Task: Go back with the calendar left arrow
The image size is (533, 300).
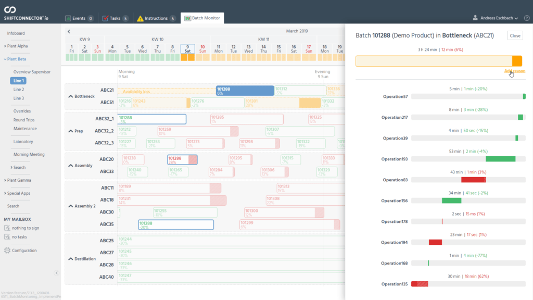Action: pyautogui.click(x=69, y=31)
